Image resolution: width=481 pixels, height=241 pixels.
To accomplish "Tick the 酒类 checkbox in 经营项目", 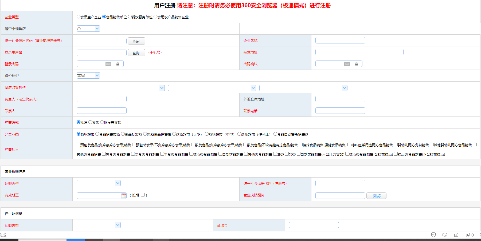I will click(x=275, y=154).
